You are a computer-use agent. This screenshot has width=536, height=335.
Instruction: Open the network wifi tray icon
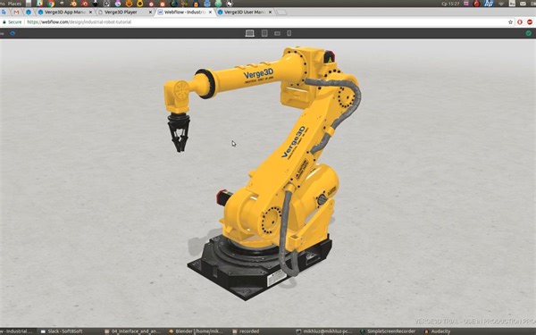click(x=501, y=4)
